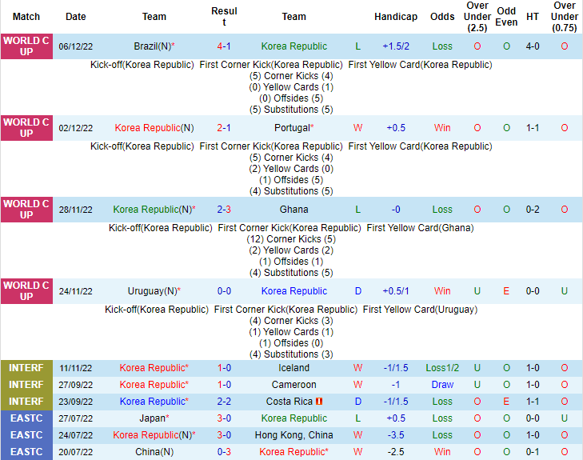The height and width of the screenshot is (460, 583).
Task: Open the Portugal team link
Action: point(291,128)
